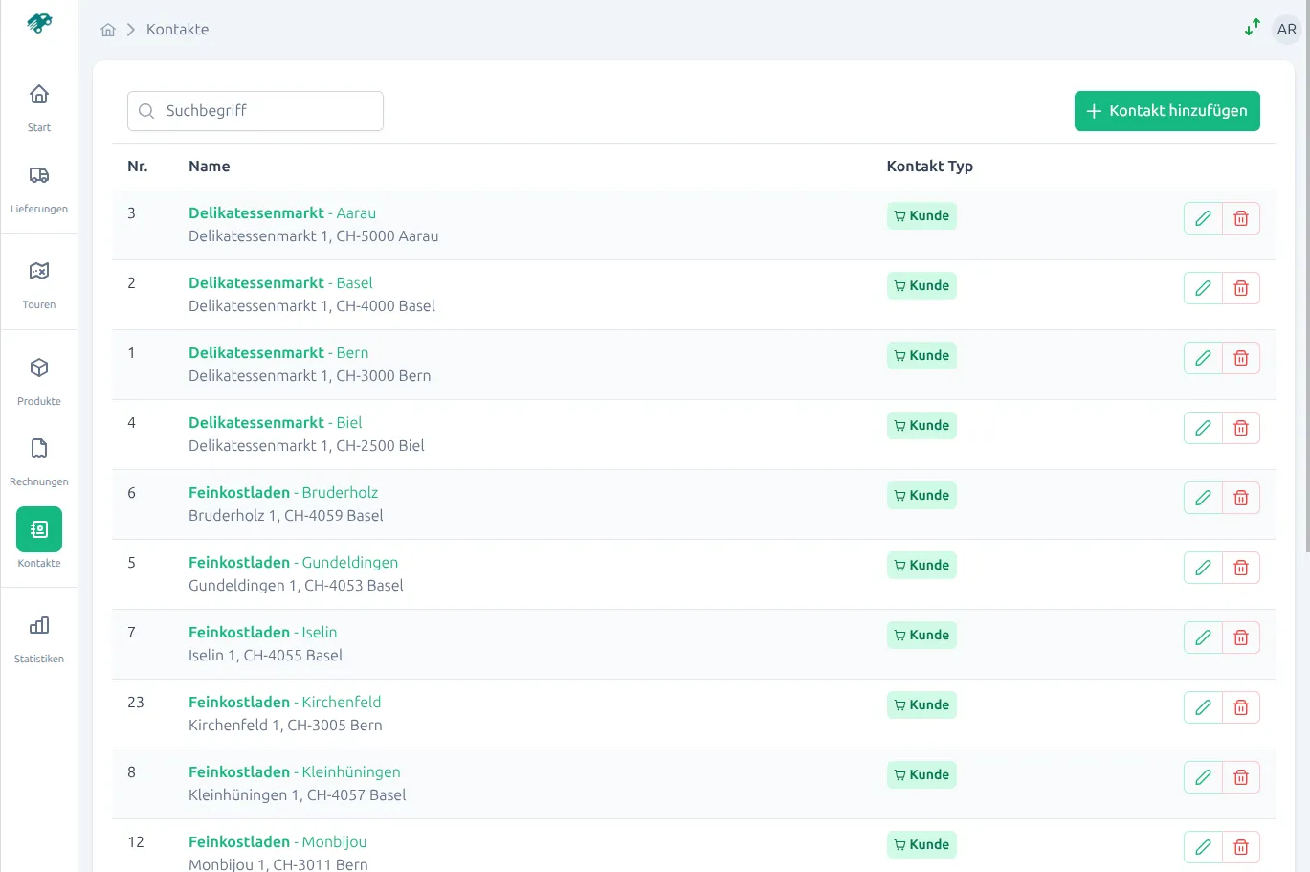Open the AR user avatar menu

coord(1286,29)
